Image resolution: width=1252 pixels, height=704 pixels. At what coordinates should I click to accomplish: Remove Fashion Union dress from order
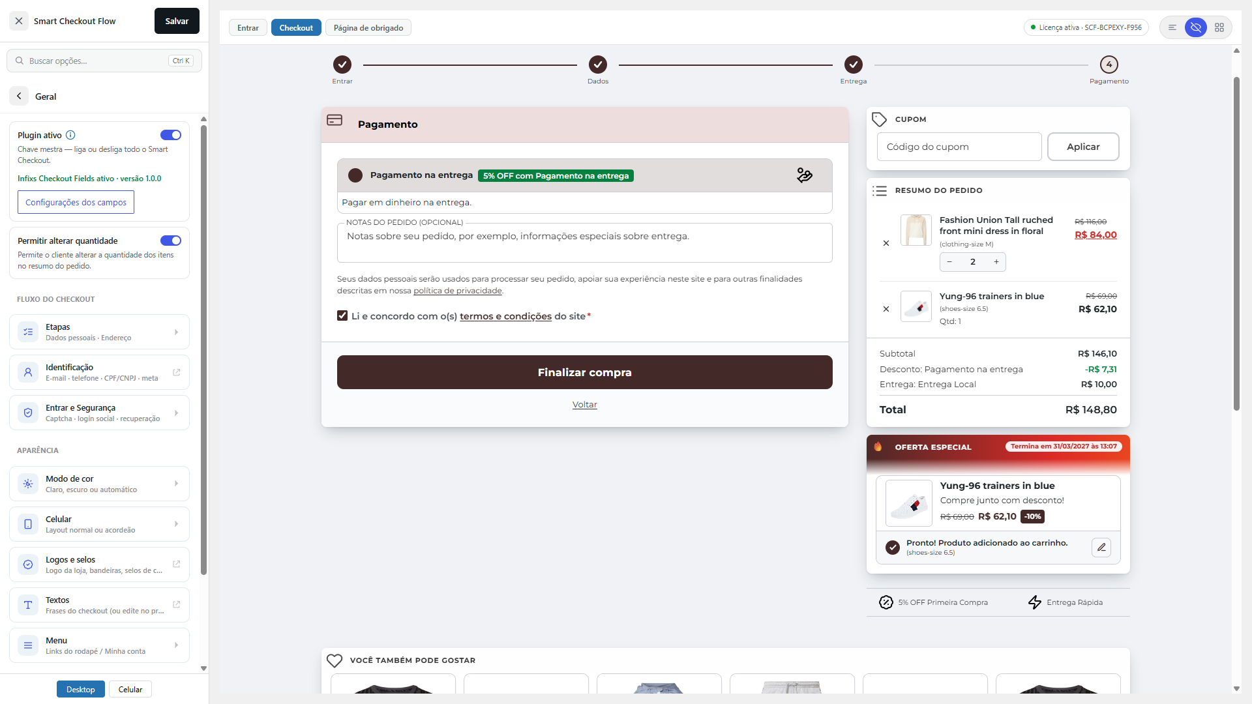pyautogui.click(x=886, y=243)
